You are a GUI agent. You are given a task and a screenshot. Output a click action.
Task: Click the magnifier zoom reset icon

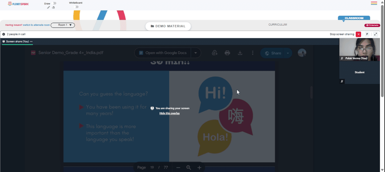tap(189, 168)
